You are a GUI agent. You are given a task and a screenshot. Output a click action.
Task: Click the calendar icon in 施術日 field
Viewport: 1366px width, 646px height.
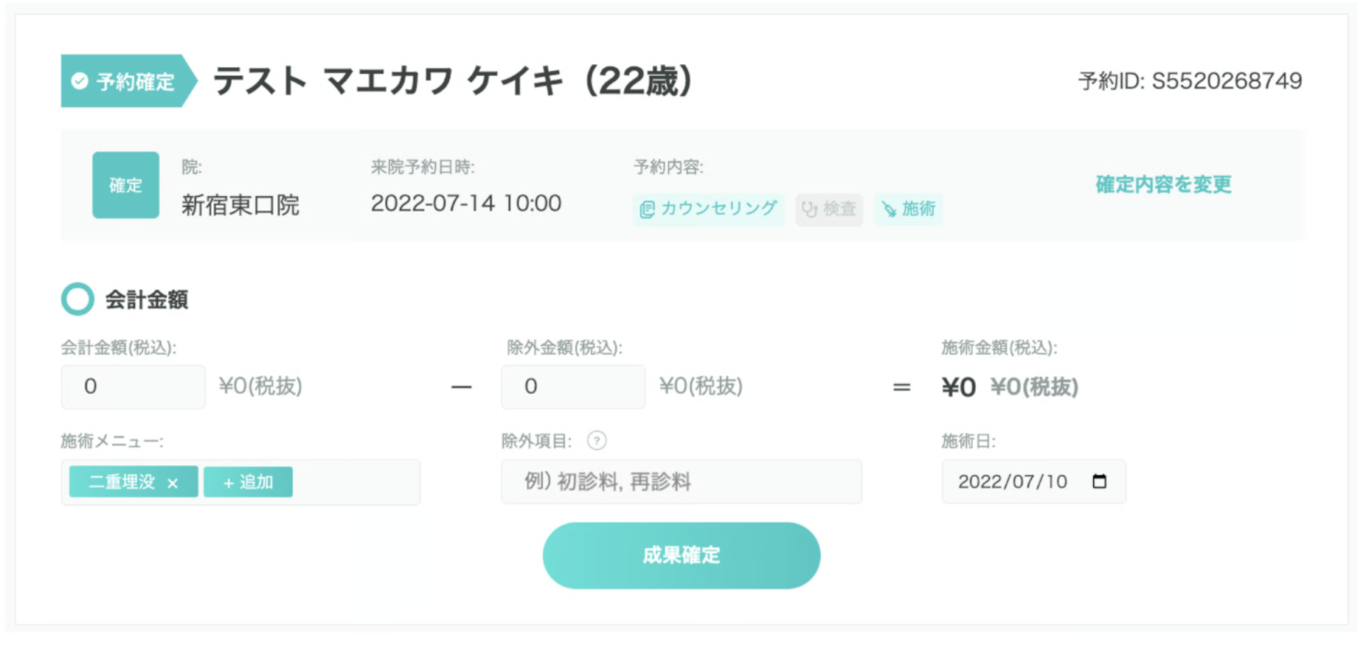pyautogui.click(x=1099, y=482)
